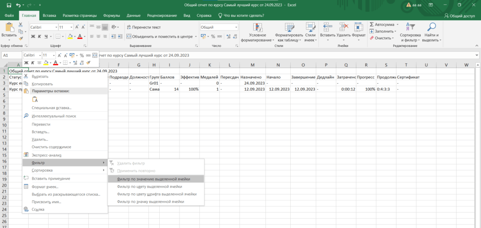Image resolution: width=481 pixels, height=228 pixels.
Task: Select Фильтр по значению выделенной ячейки
Action: (156, 179)
